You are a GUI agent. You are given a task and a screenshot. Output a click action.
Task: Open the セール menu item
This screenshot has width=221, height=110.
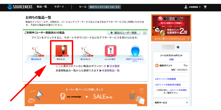coord(83,7)
